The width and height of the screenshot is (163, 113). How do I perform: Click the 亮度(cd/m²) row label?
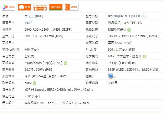(11, 49)
